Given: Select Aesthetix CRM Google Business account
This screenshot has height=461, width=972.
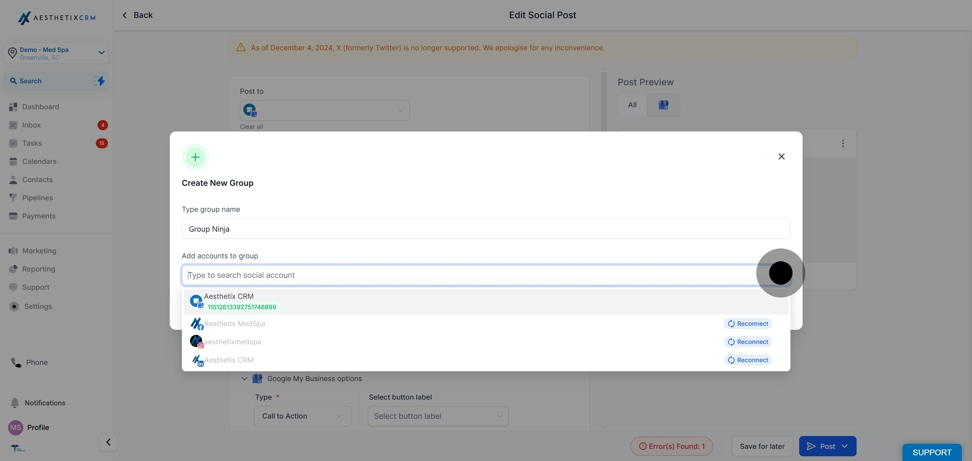Looking at the screenshot, I should (486, 301).
